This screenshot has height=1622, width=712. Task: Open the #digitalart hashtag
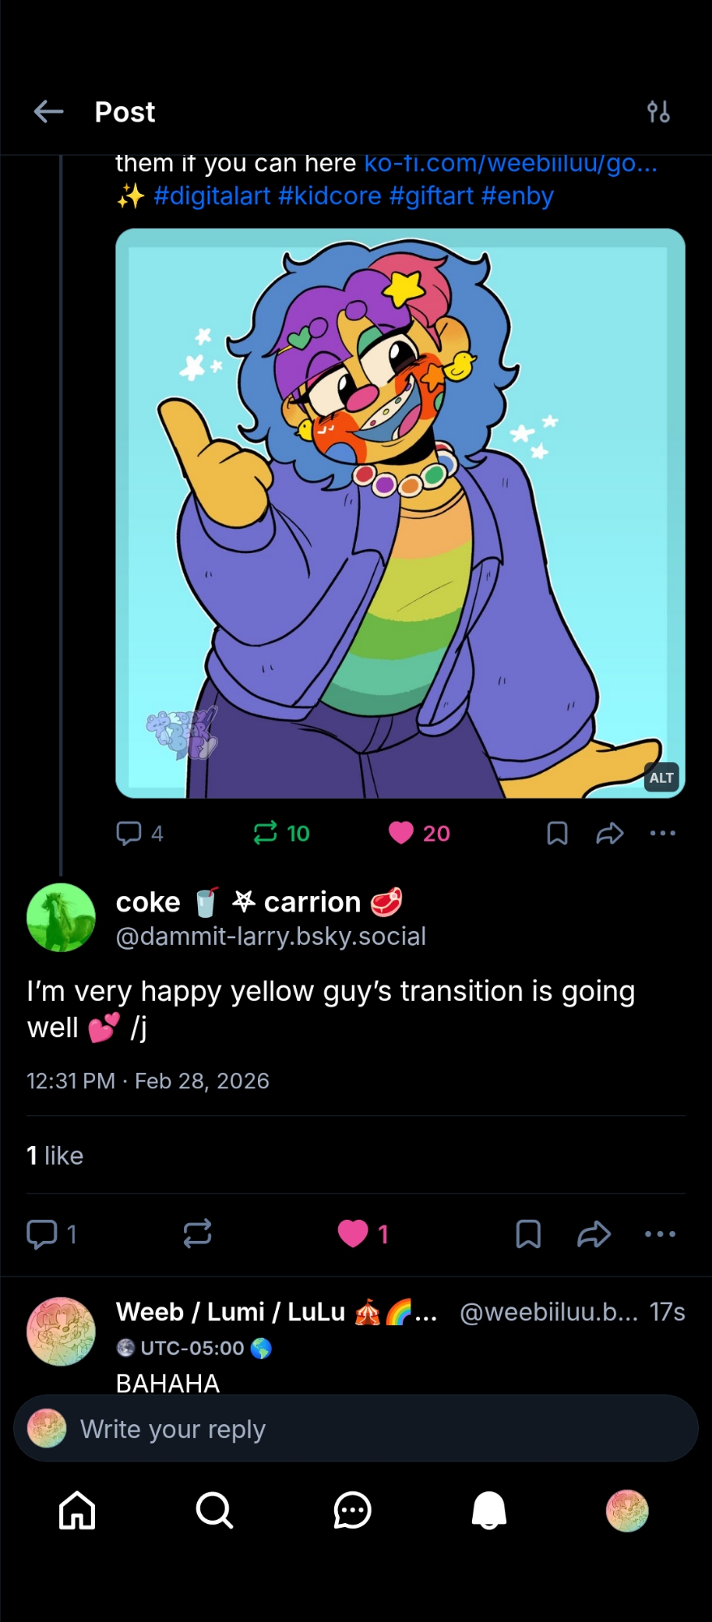212,196
